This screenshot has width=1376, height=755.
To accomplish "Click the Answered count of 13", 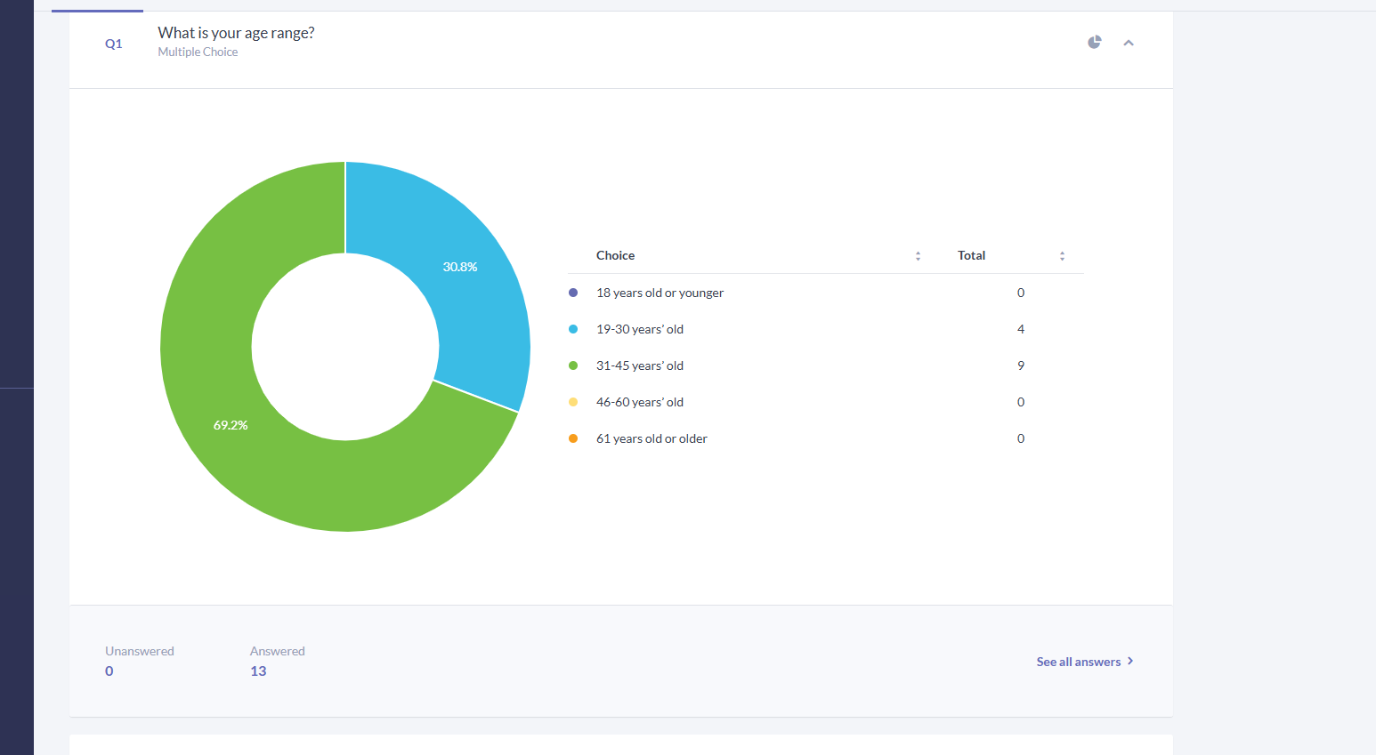I will point(258,671).
